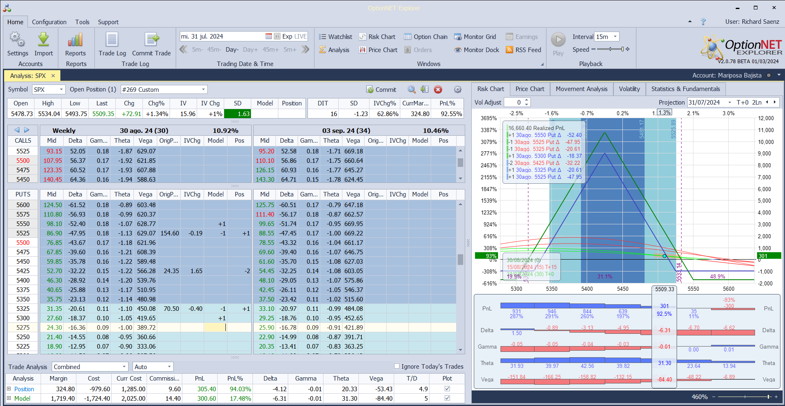Image resolution: width=785 pixels, height=406 pixels.
Task: Click the Commit Trade ribbon icon
Action: tap(151, 44)
